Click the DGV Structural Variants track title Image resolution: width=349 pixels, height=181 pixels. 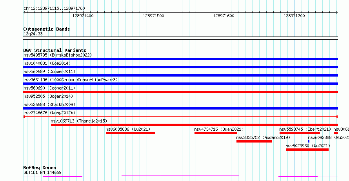coord(55,50)
